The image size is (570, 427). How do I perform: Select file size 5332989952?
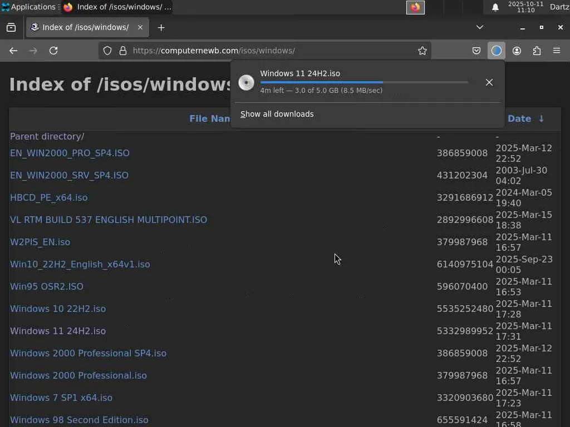pos(465,331)
